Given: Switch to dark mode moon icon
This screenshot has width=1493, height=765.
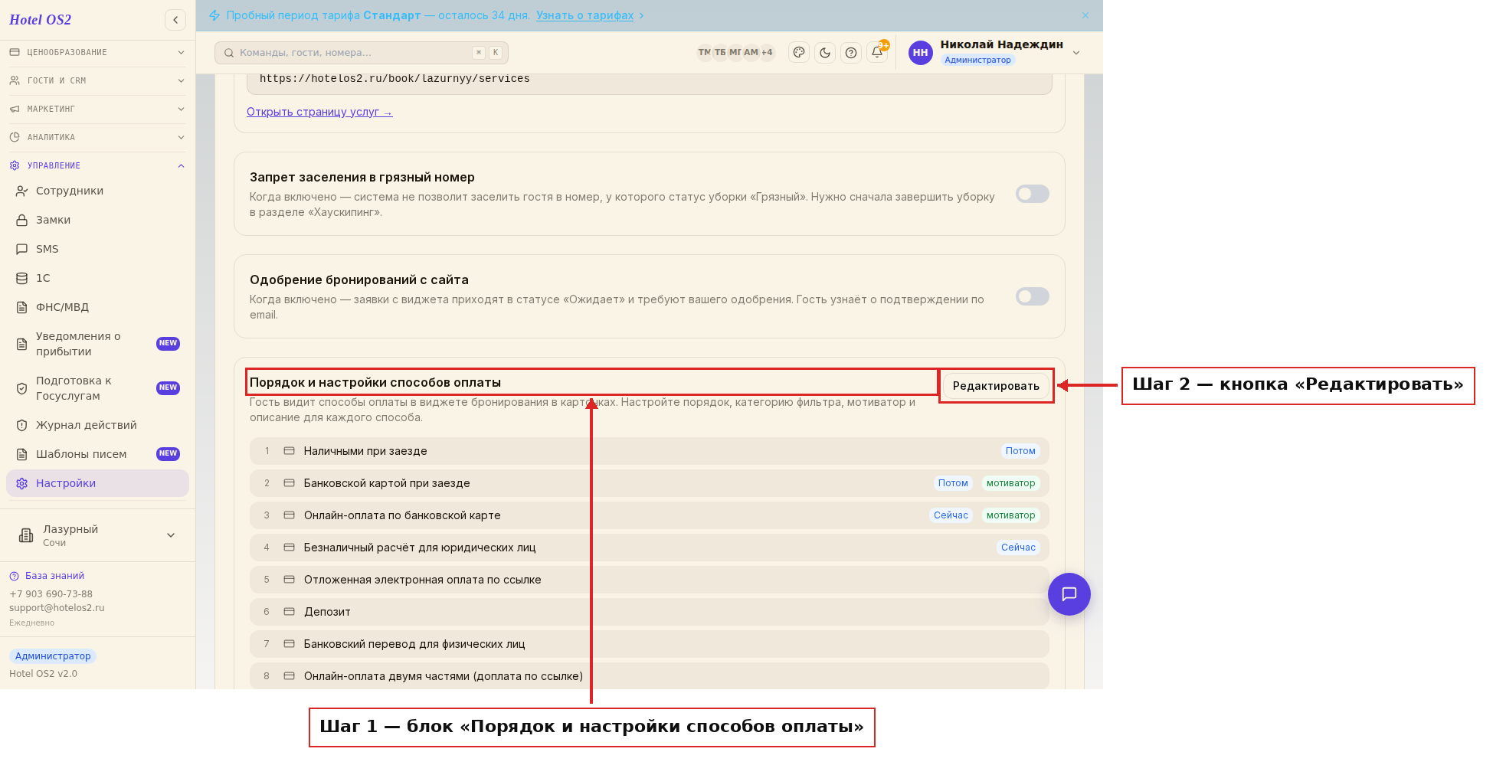Looking at the screenshot, I should pos(825,53).
